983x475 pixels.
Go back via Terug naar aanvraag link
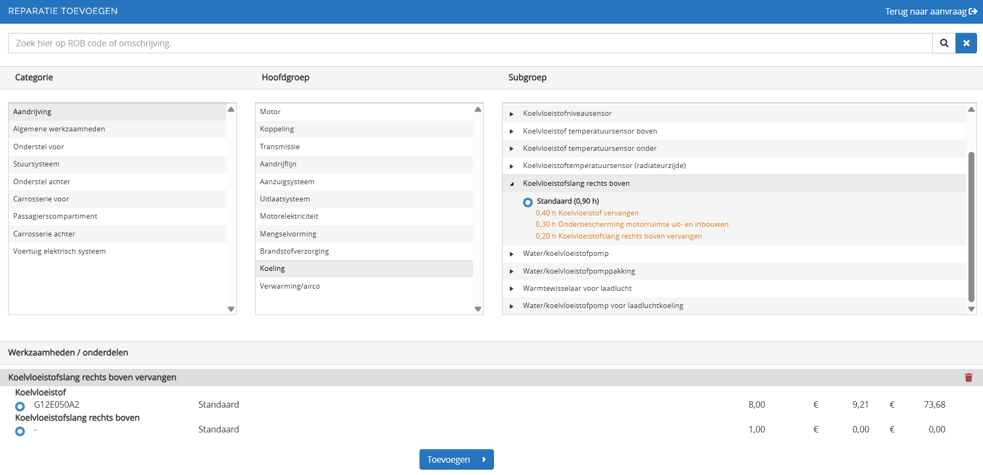click(x=925, y=11)
